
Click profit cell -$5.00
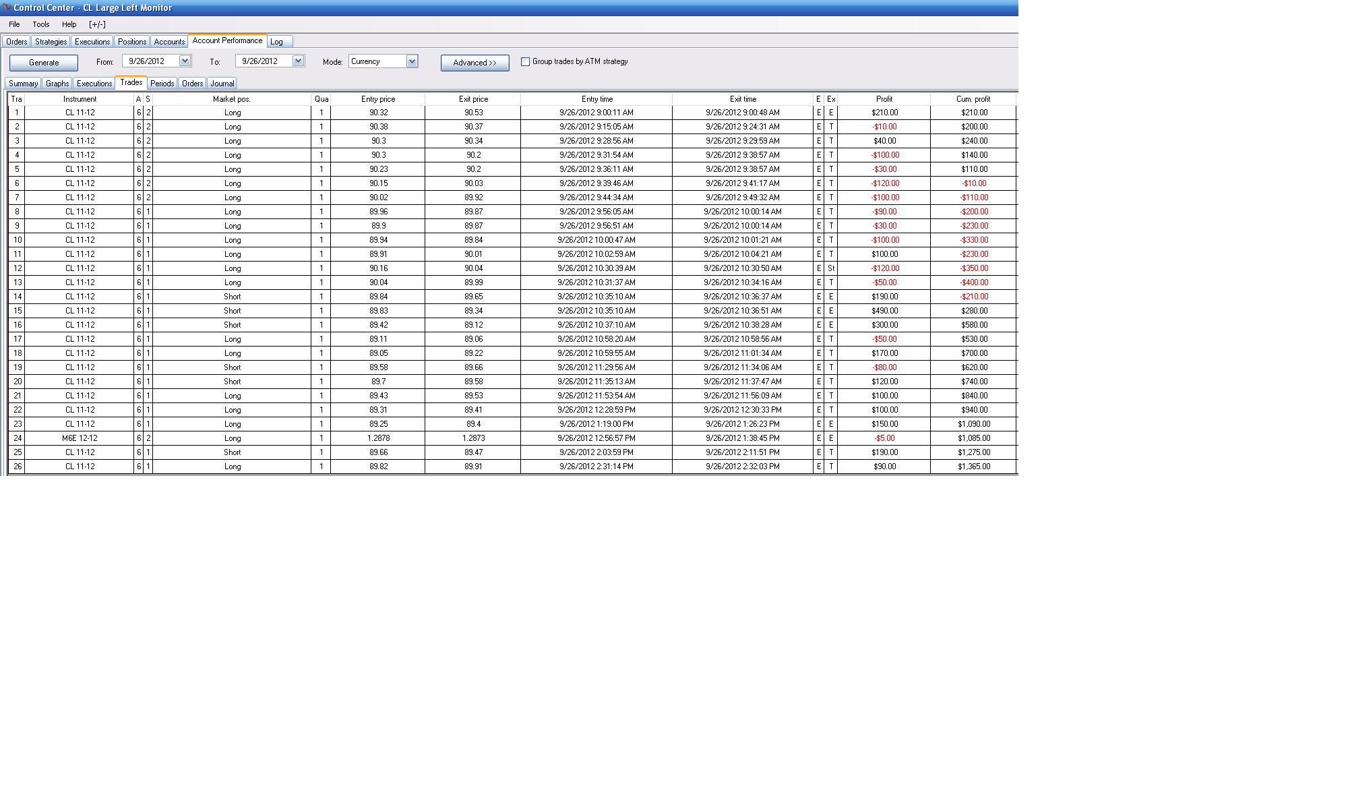coord(884,438)
